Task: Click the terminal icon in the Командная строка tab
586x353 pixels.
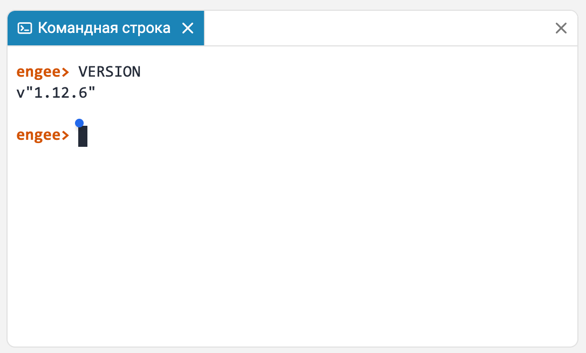Action: 25,28
